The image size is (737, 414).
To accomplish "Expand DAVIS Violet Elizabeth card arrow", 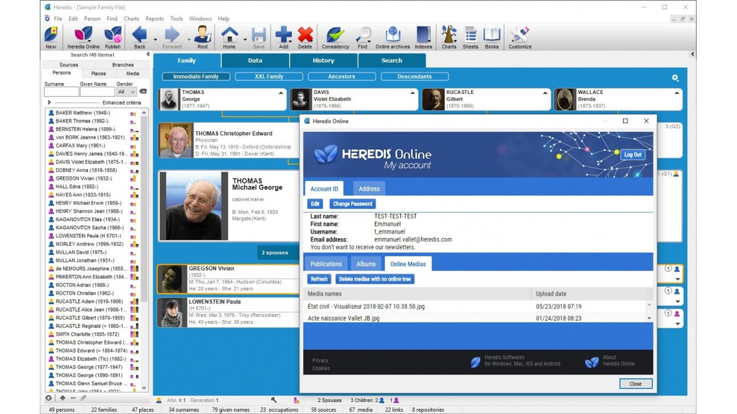I will [412, 93].
